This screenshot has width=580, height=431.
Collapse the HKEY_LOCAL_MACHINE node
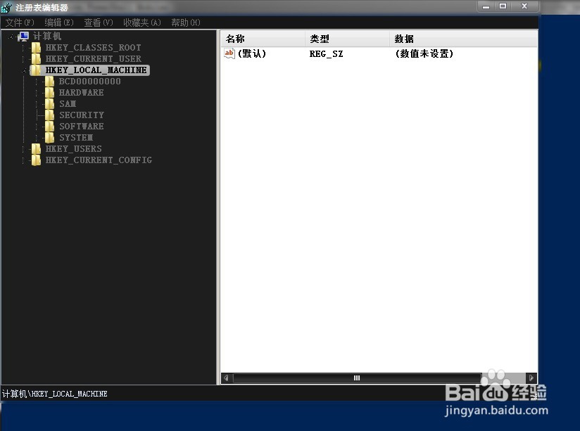point(25,70)
